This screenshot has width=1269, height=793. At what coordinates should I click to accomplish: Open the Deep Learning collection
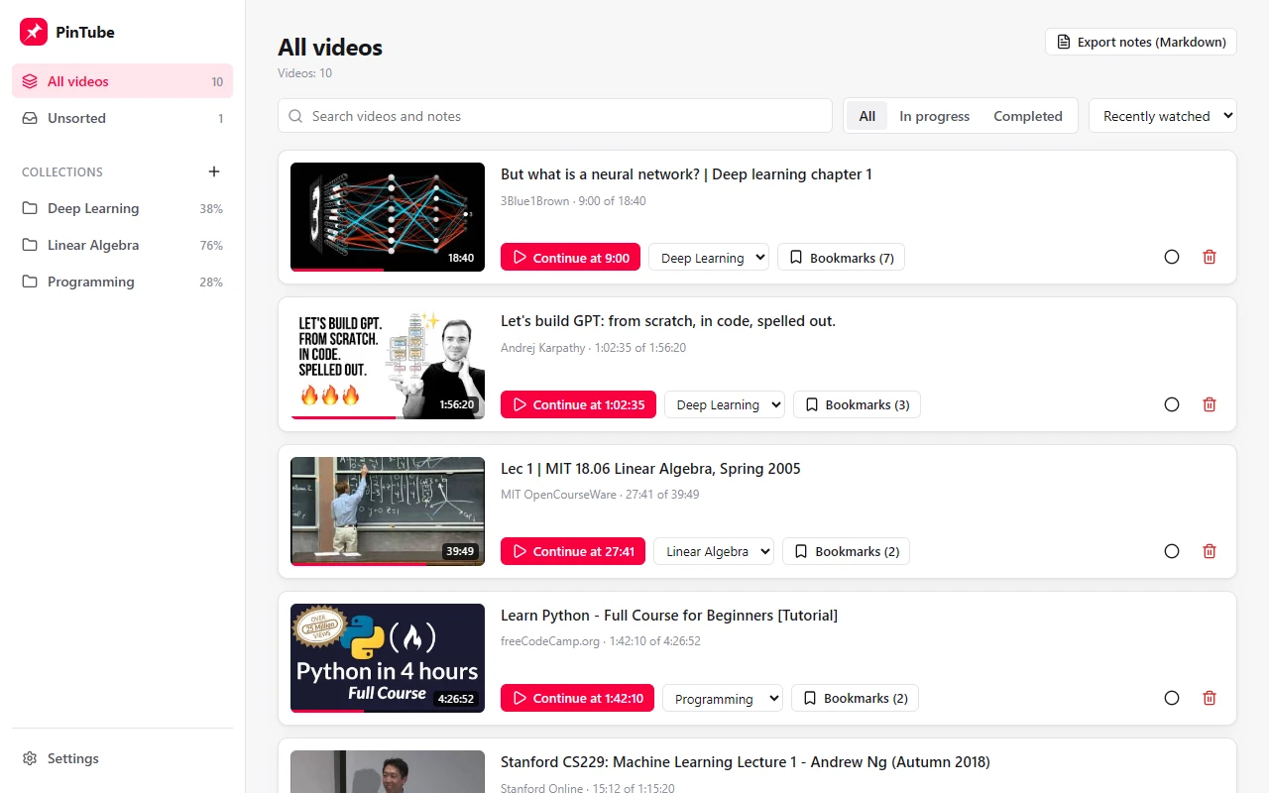[122, 208]
